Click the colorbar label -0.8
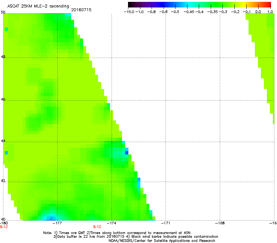Image resolution: width=277 pixels, height=243 pixels. 151,12
